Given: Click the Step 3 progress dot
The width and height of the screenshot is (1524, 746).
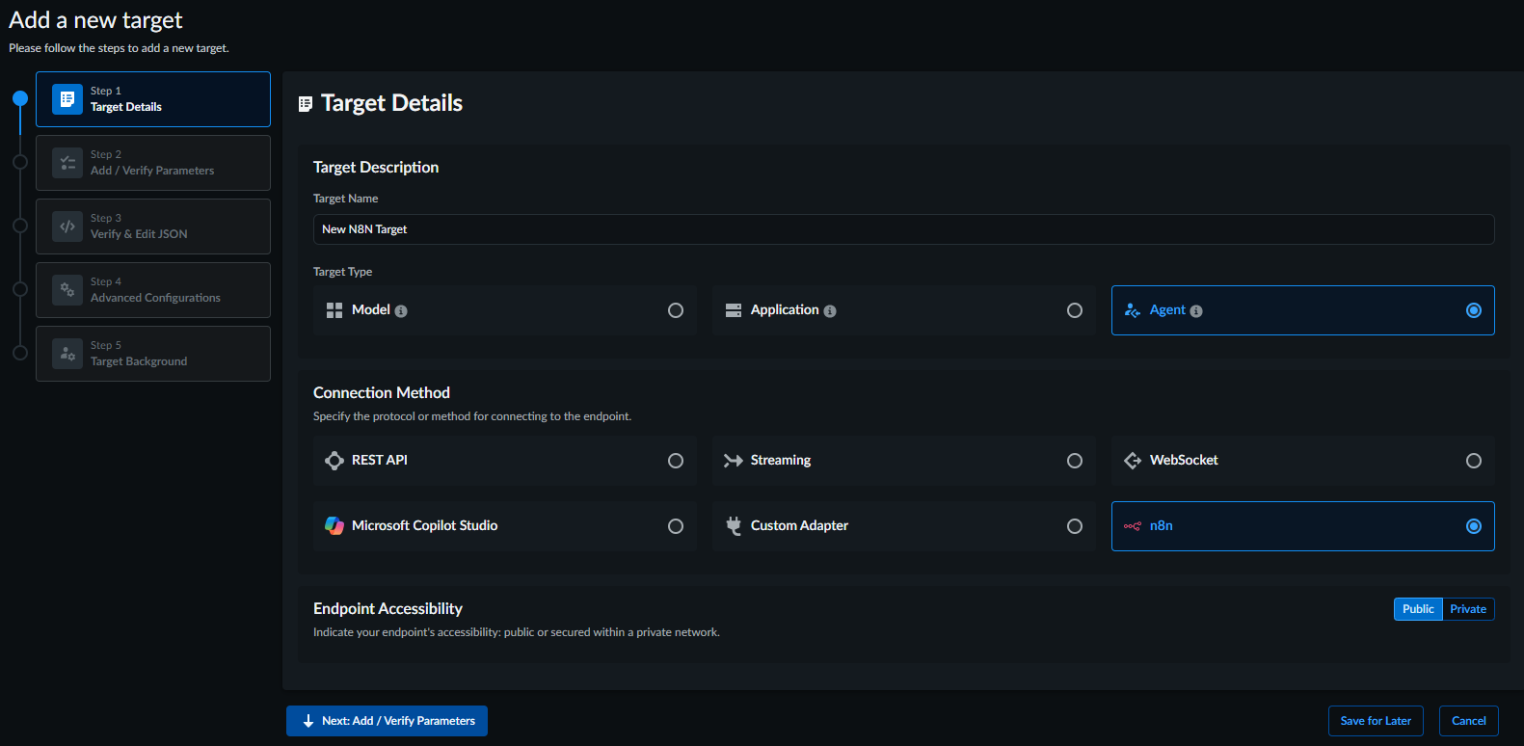Looking at the screenshot, I should tap(20, 226).
